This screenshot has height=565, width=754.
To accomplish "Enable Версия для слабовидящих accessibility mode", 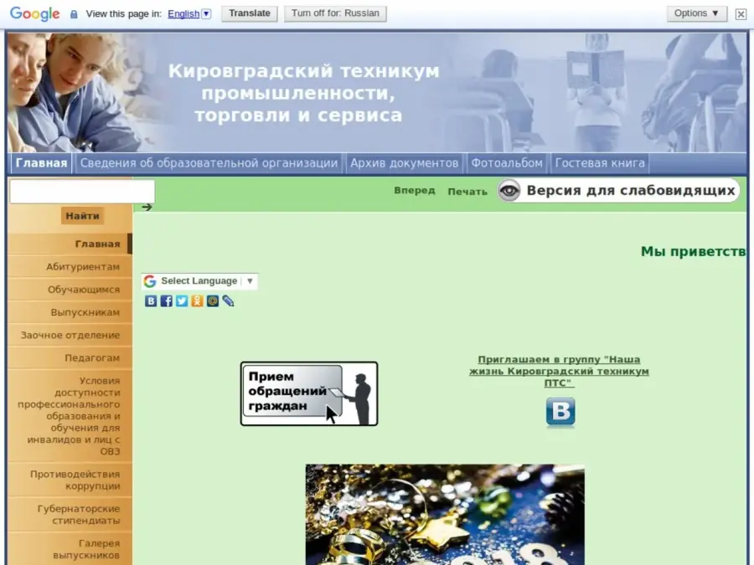I will (618, 191).
